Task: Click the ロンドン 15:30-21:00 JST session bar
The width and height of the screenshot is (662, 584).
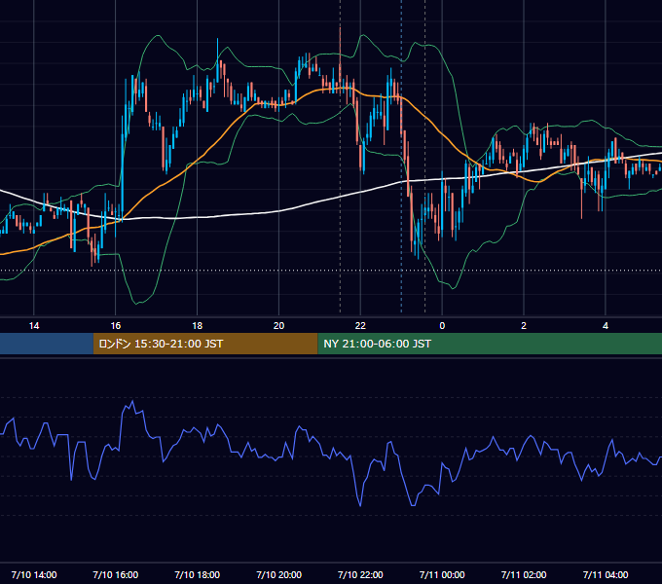Action: click(x=205, y=344)
